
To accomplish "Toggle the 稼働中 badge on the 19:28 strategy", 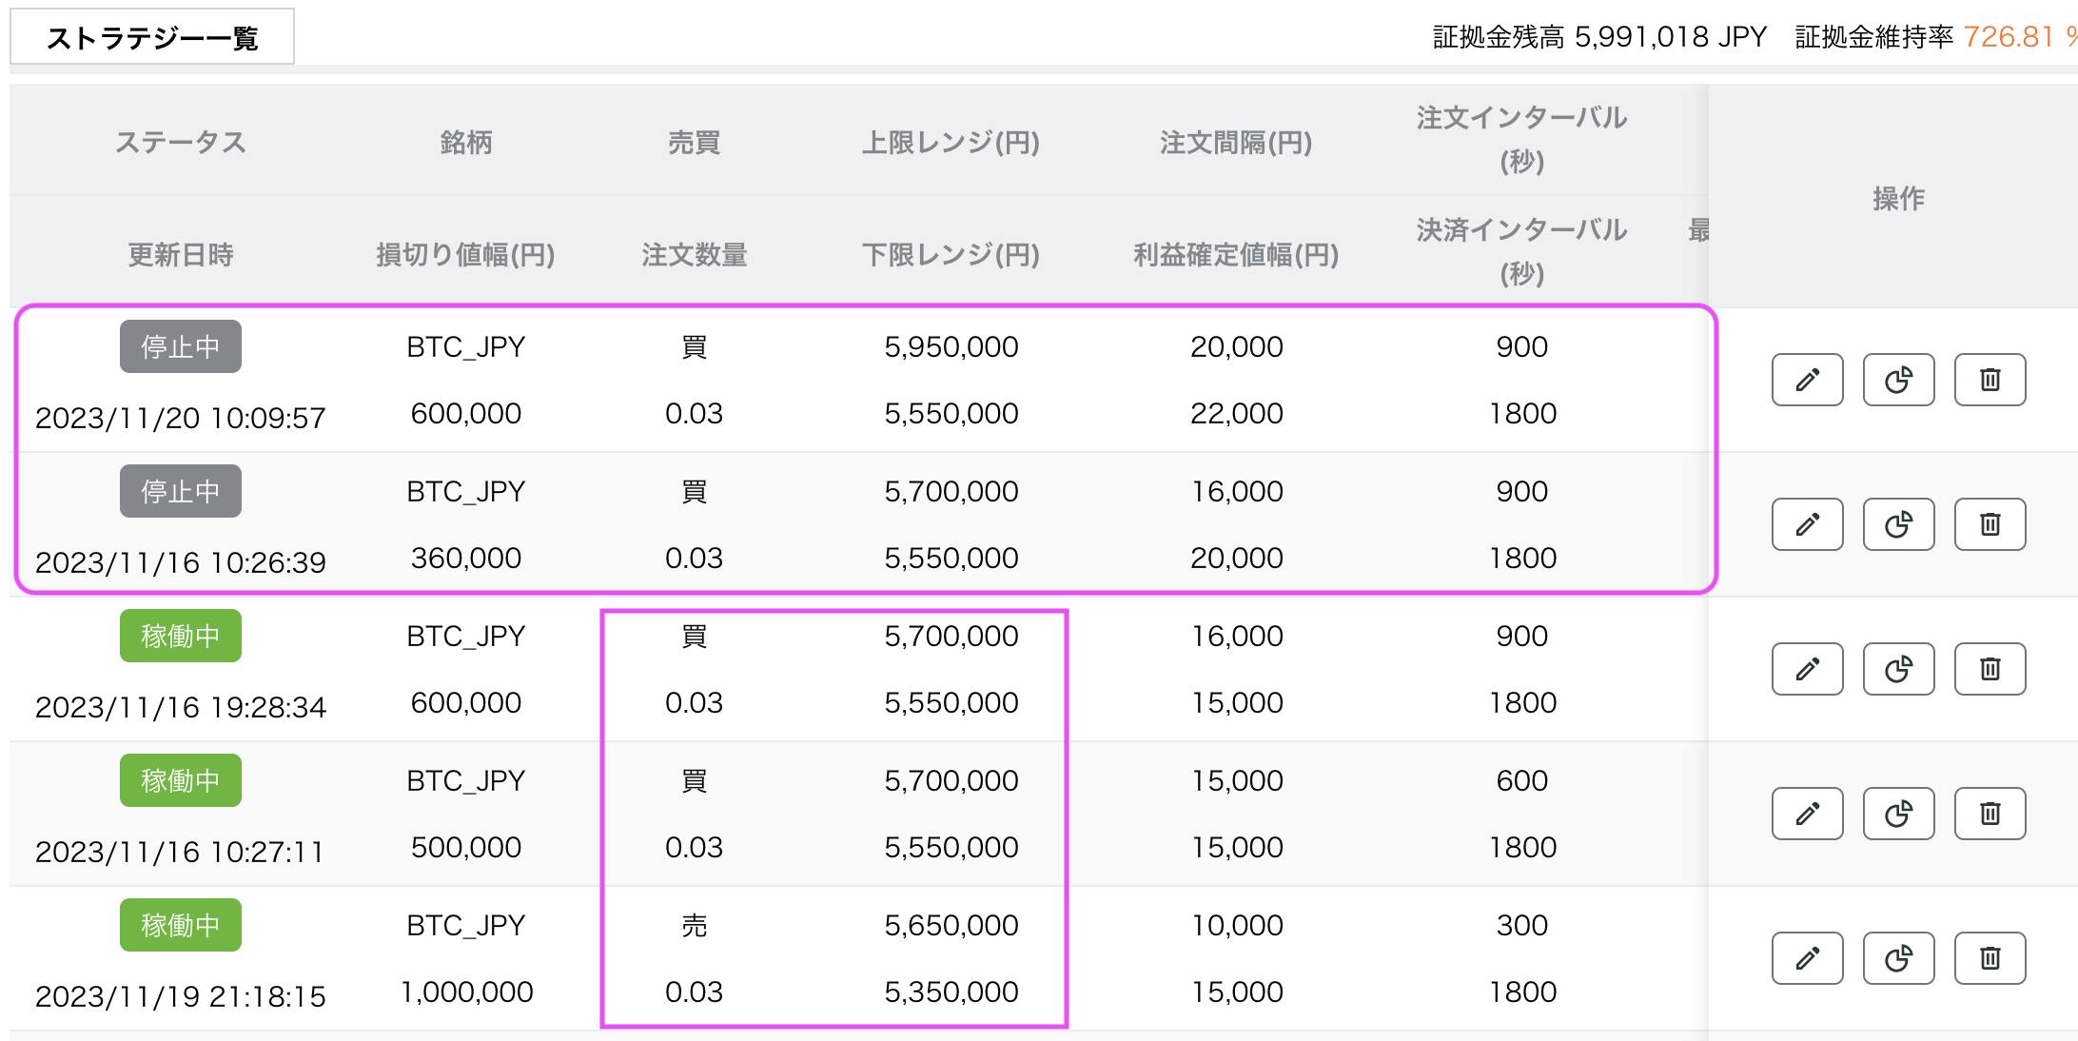I will (179, 636).
